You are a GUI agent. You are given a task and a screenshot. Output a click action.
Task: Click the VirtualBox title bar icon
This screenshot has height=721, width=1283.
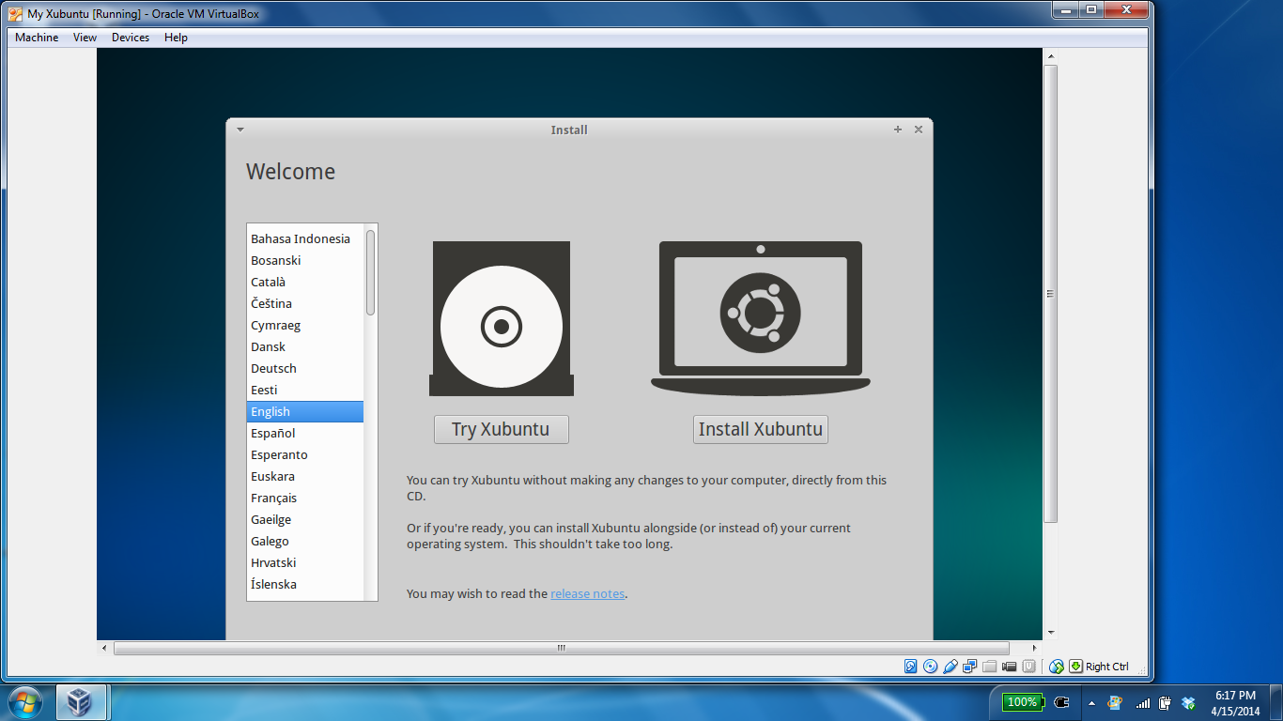(15, 13)
